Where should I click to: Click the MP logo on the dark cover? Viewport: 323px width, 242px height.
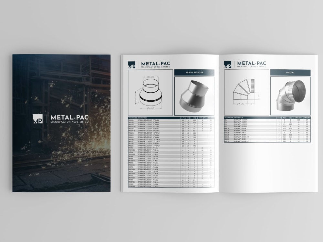tap(38, 119)
